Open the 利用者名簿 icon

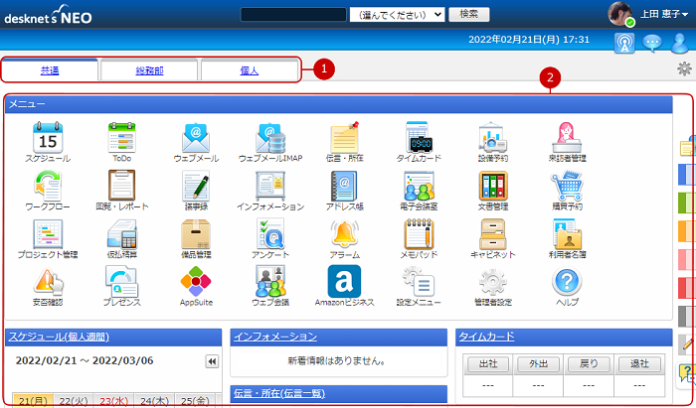tap(567, 234)
